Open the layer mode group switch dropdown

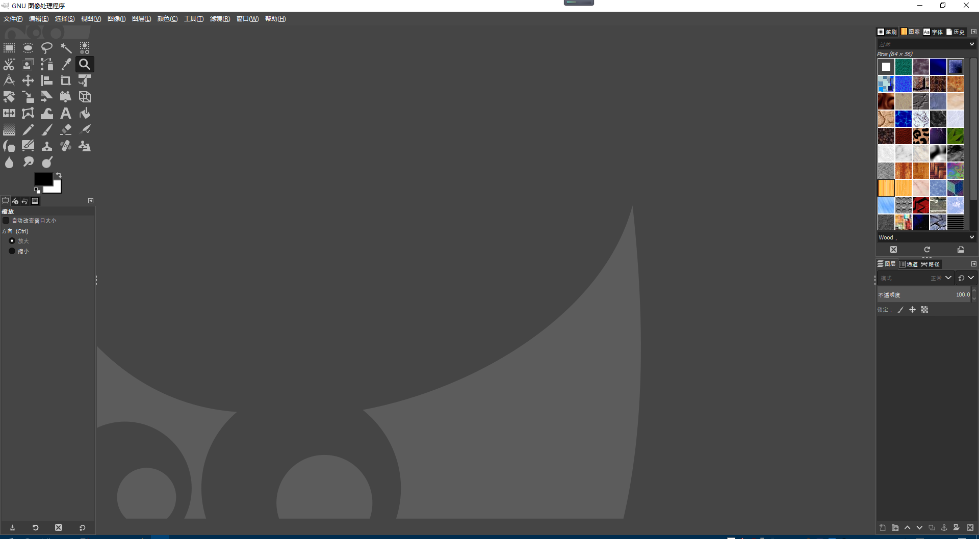(966, 278)
